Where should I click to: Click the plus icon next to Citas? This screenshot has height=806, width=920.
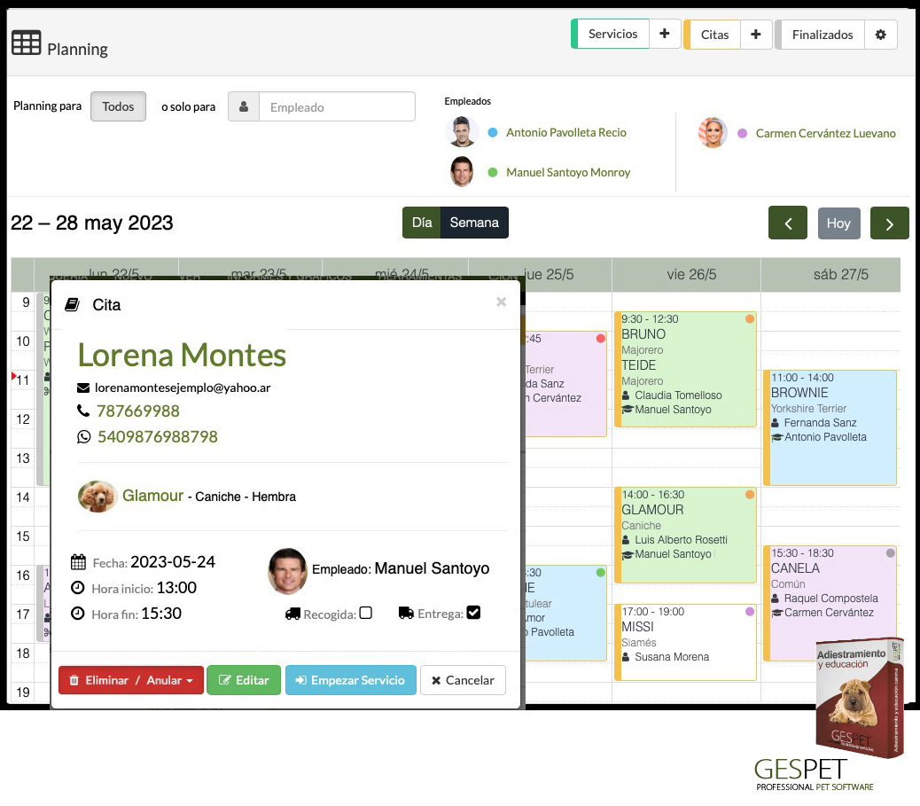(x=756, y=35)
